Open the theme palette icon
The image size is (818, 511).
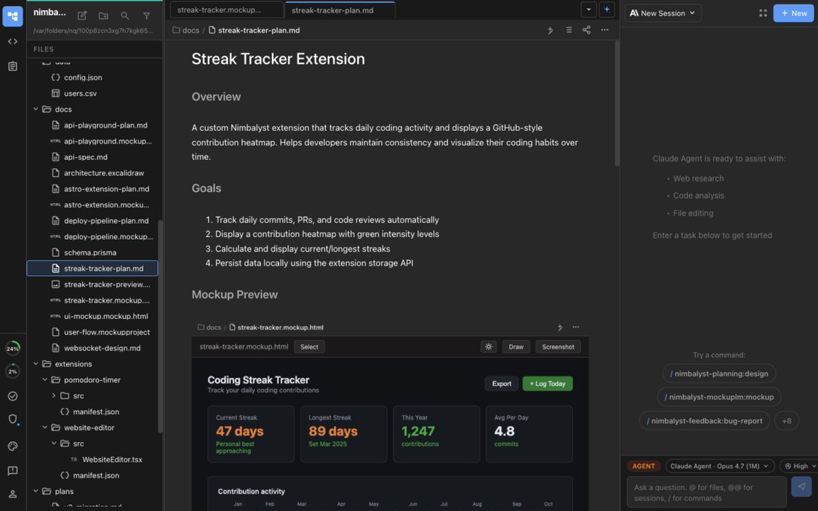point(12,446)
